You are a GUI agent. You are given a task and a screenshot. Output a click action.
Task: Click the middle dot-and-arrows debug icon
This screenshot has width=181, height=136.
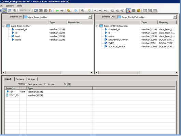click(x=101, y=11)
